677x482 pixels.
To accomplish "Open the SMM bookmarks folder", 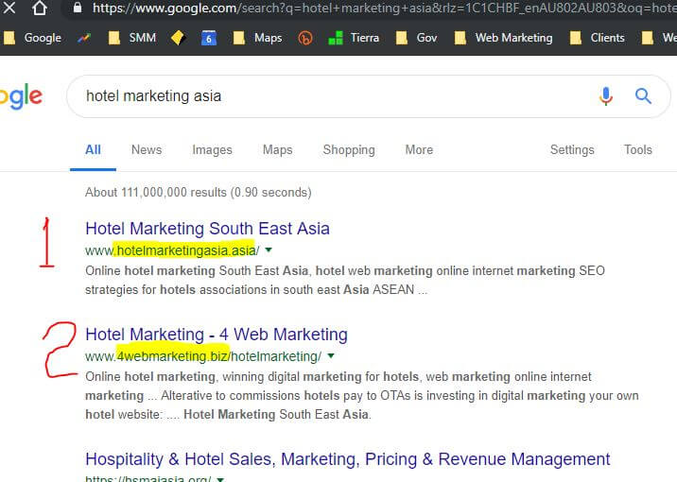I will (x=132, y=38).
